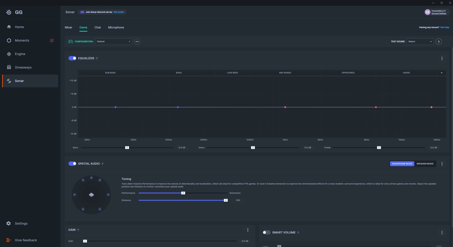This screenshot has height=247, width=453.
Task: Open the Test Sound Select dropdown
Action: click(x=420, y=42)
